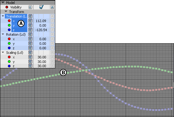This screenshot has width=174, height=117.
Task: Click the Rotation x value 0.00
Action: (43, 39)
